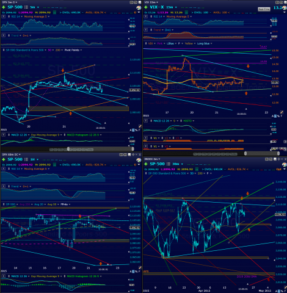This screenshot has width=287, height=293.
Task: Open color palette icon in SPX 60m chart
Action: [x=139, y=160]
